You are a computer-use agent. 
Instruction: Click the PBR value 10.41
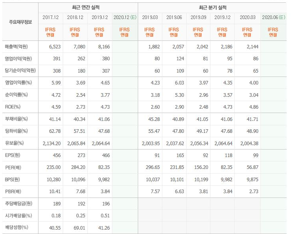[55, 192]
